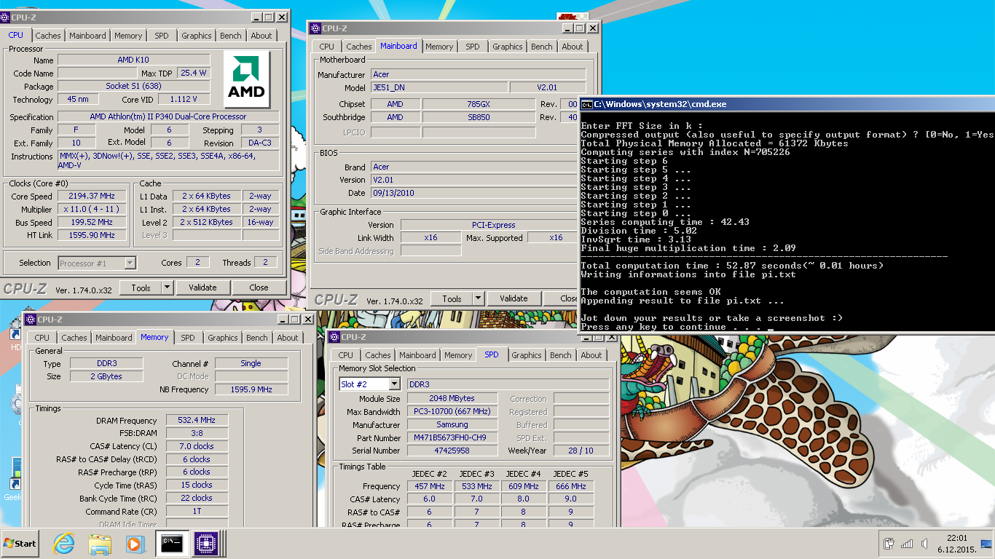The height and width of the screenshot is (559, 995).
Task: Click the Max TDP value 25.4 W
Action: [x=194, y=74]
